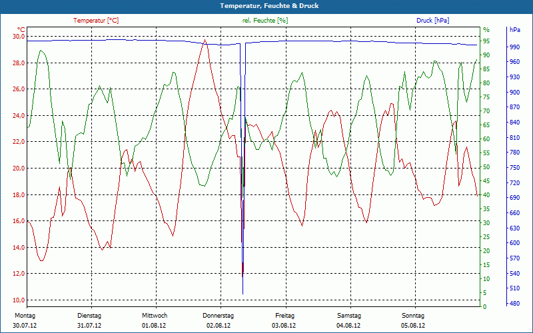Select the blue 'Druck [hPa]' legend label

[x=432, y=21]
